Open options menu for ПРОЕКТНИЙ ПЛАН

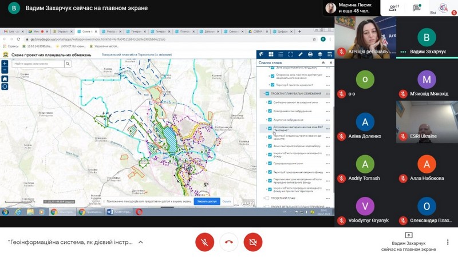pos(327,199)
